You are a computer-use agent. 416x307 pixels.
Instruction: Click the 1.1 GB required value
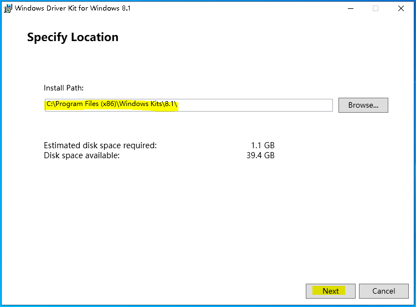click(x=263, y=145)
